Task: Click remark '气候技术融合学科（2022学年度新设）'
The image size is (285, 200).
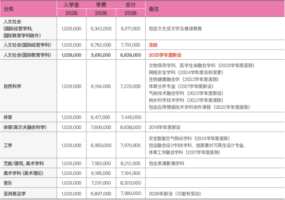Action: point(186,93)
